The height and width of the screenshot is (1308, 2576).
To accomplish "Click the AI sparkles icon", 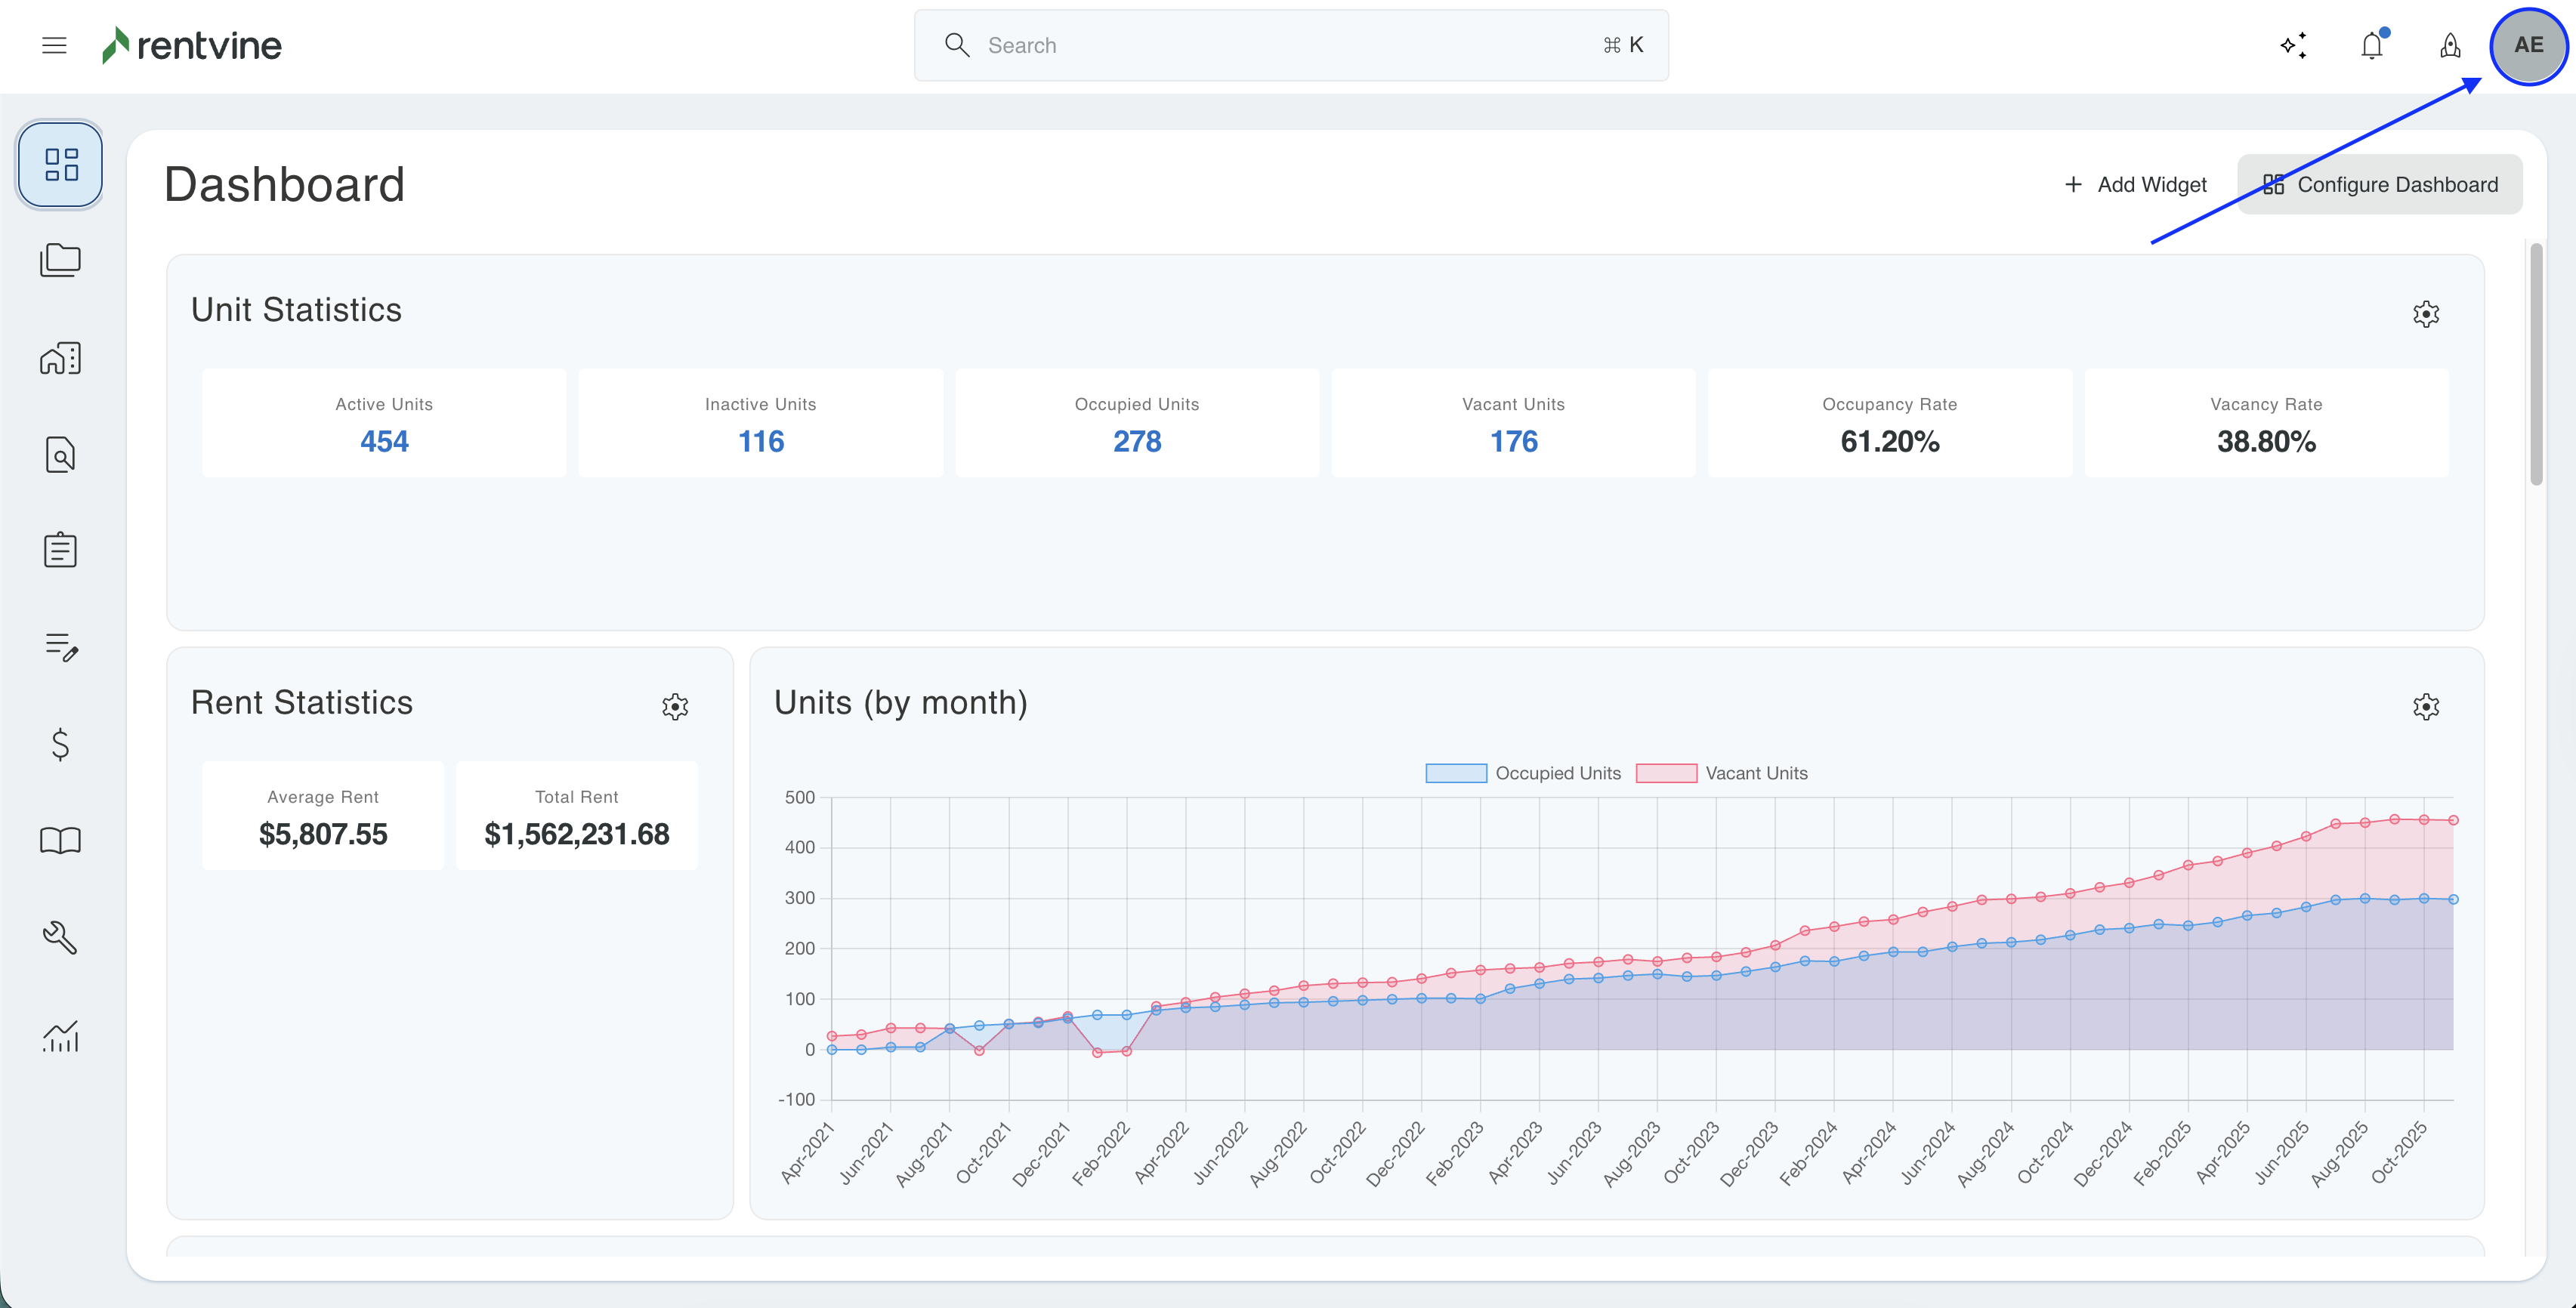I will [x=2294, y=46].
